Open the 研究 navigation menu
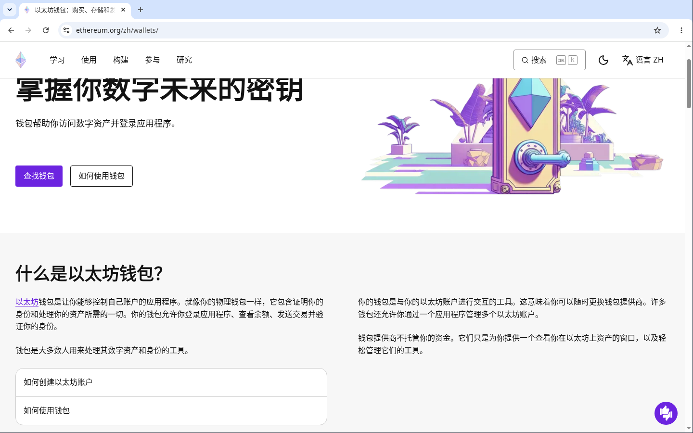The image size is (693, 433). pos(184,60)
